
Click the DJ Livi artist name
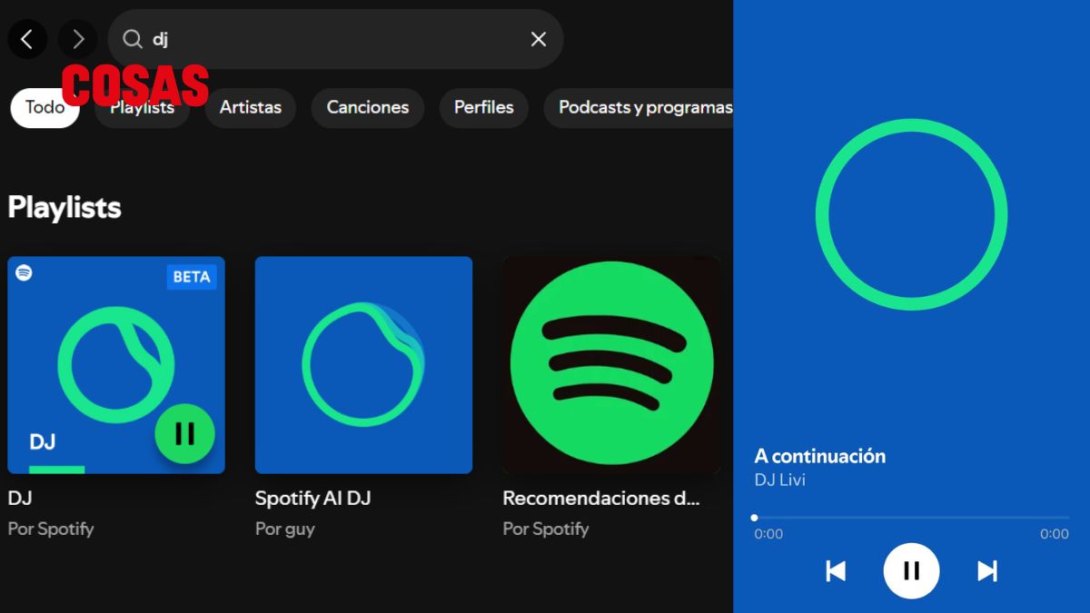[x=780, y=480]
